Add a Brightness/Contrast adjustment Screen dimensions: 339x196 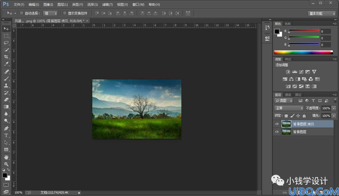(288, 72)
